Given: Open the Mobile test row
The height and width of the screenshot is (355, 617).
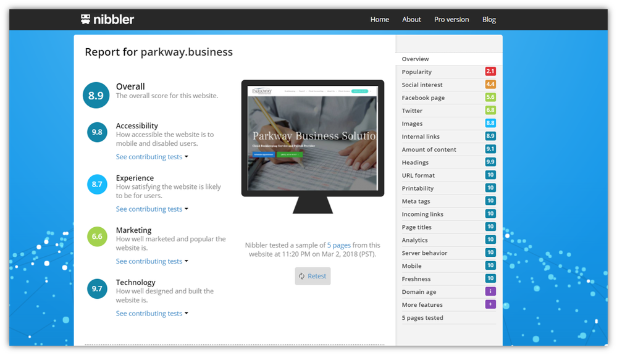Looking at the screenshot, I should [449, 266].
